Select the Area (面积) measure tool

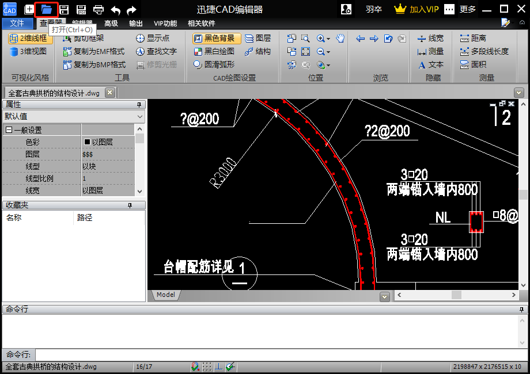coord(473,64)
